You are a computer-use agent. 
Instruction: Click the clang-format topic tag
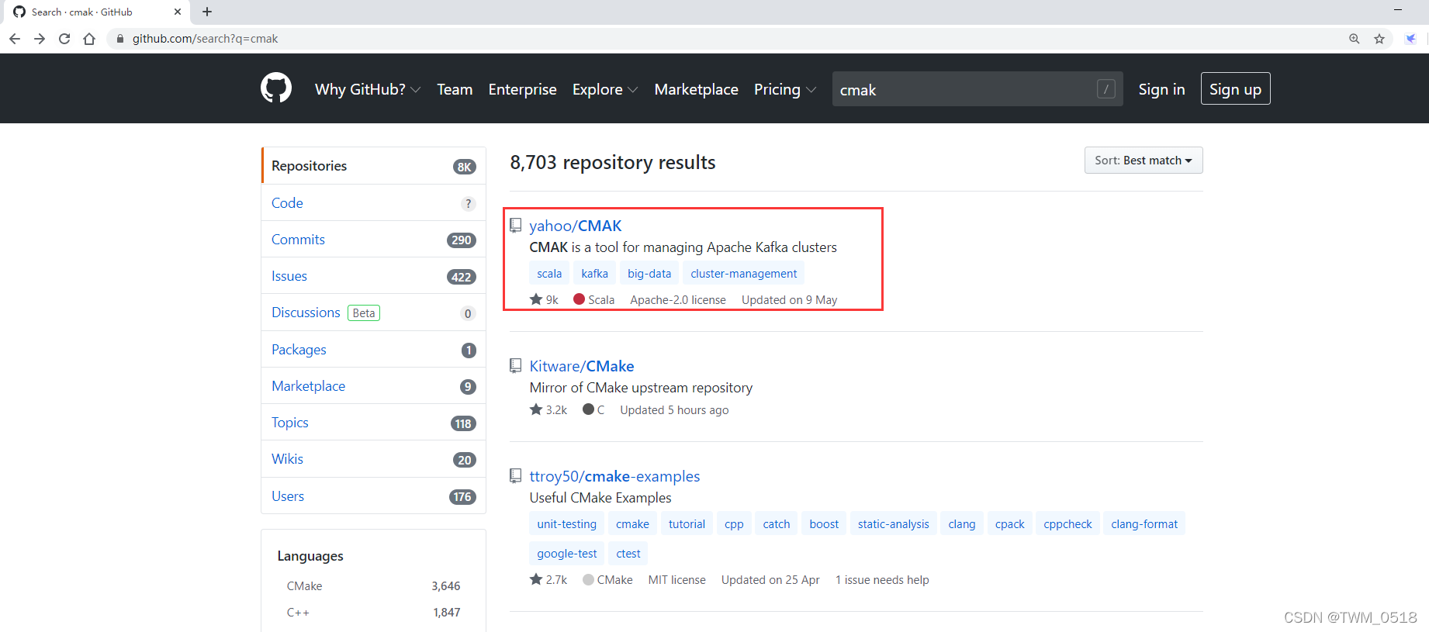click(x=1144, y=524)
